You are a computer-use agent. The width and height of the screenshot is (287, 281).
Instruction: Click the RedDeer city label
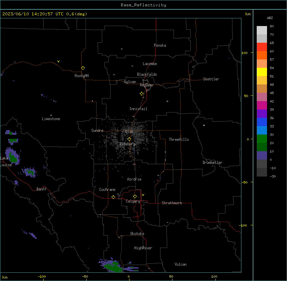coord(146,85)
